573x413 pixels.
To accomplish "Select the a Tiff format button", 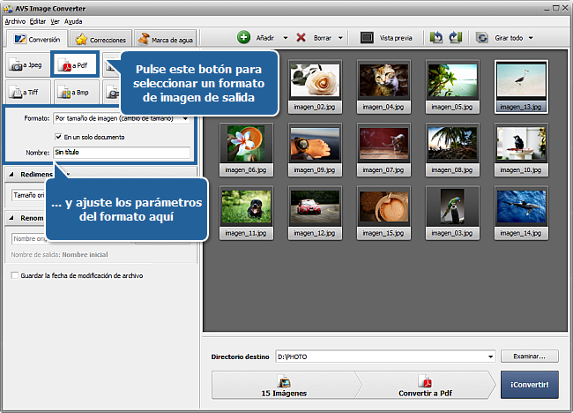I will coord(28,92).
